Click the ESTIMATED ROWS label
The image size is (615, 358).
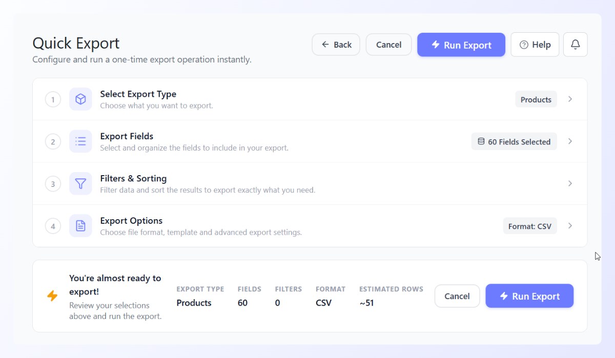point(391,289)
